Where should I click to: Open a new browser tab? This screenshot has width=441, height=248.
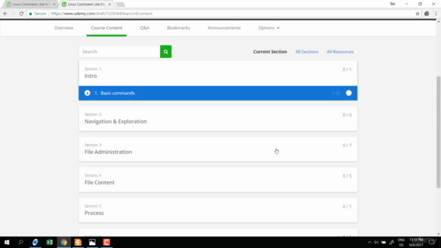tap(120, 4)
